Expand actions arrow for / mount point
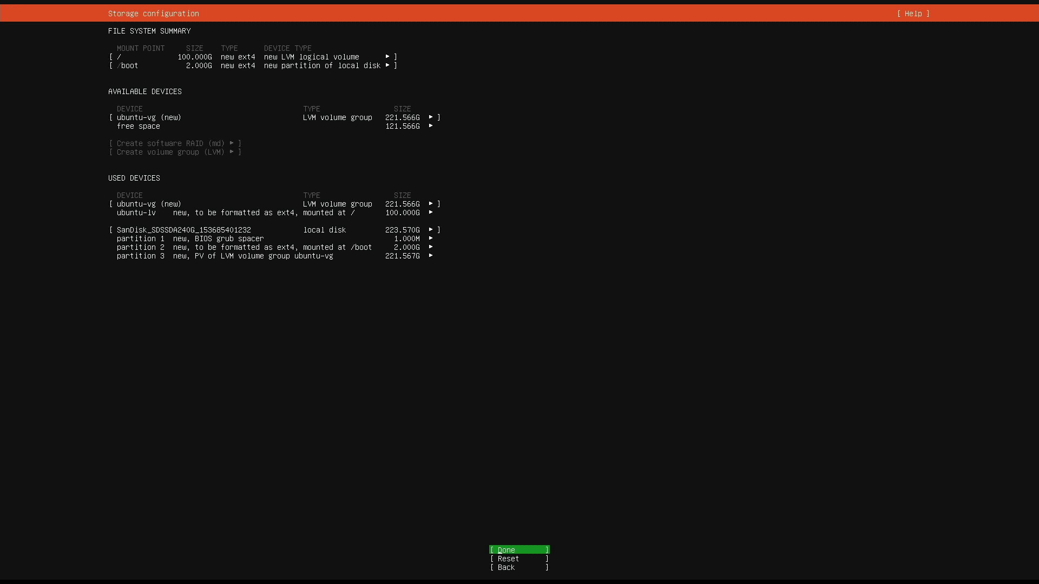Screen dimensions: 1039x584 [387, 57]
